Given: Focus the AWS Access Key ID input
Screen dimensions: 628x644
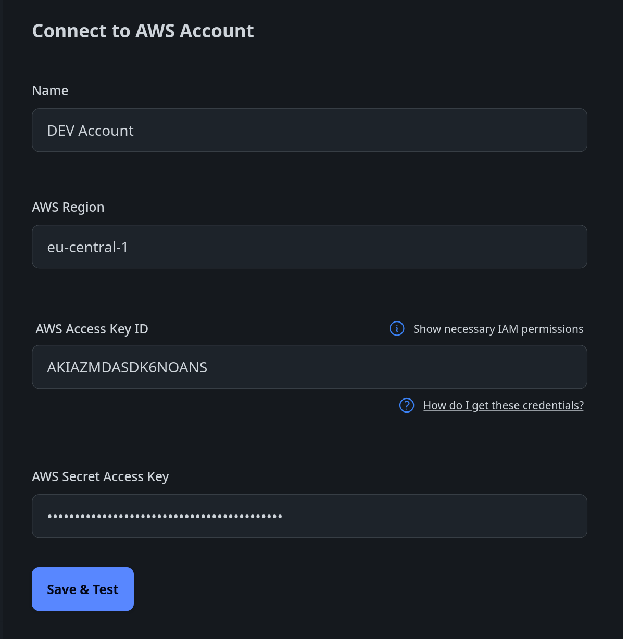Looking at the screenshot, I should (309, 367).
